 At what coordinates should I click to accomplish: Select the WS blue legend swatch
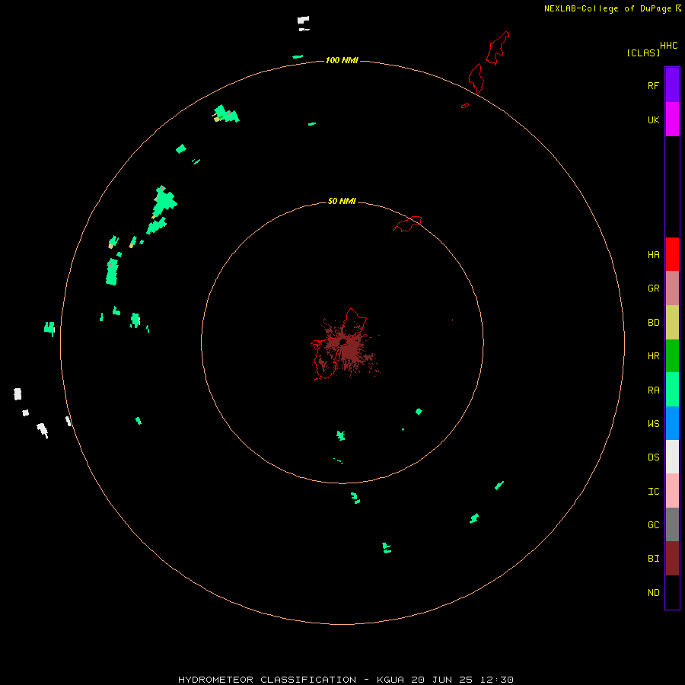pos(672,423)
